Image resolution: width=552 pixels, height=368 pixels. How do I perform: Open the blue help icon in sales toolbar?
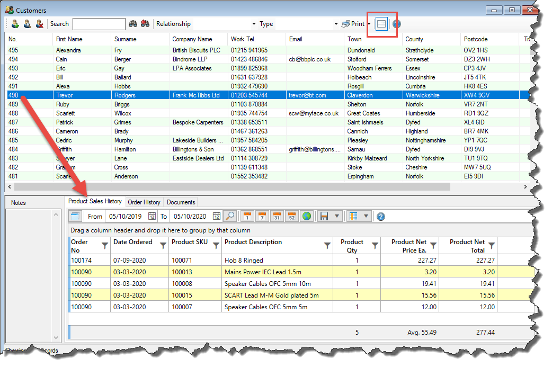coord(380,216)
